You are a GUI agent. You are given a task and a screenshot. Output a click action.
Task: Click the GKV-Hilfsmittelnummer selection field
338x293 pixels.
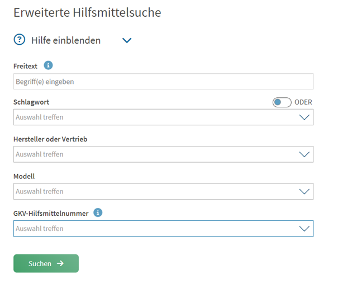[163, 229]
